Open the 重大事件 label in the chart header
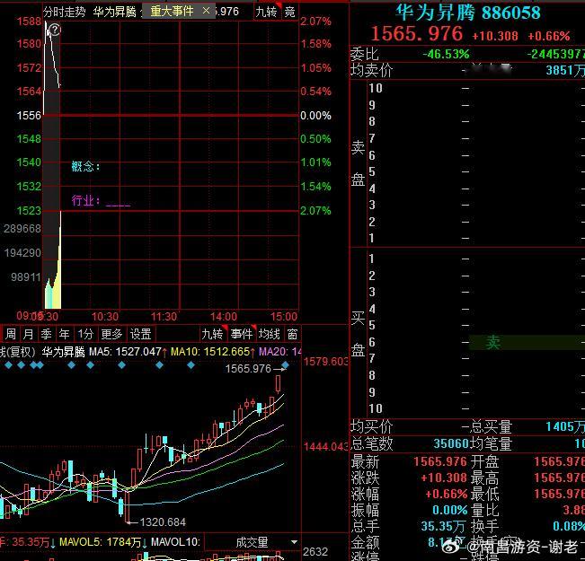The height and width of the screenshot is (561, 585). click(x=173, y=12)
